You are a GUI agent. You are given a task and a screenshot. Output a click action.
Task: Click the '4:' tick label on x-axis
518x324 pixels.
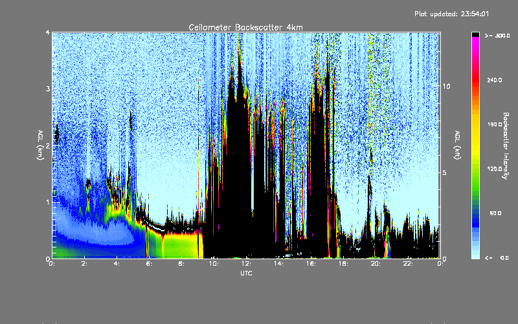point(117,264)
